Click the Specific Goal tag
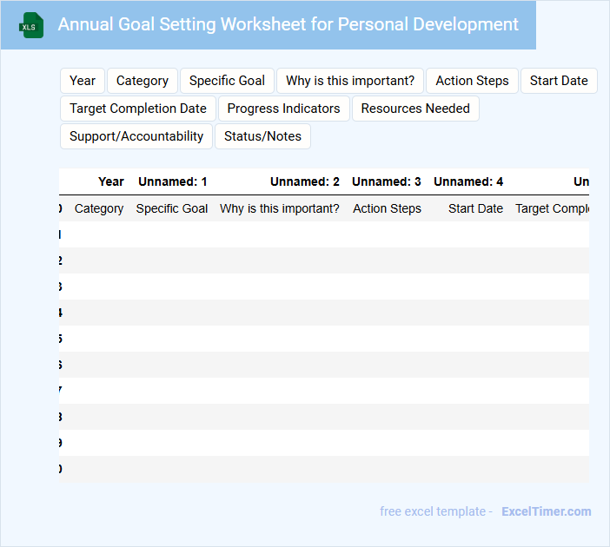This screenshot has height=547, width=610. (227, 81)
